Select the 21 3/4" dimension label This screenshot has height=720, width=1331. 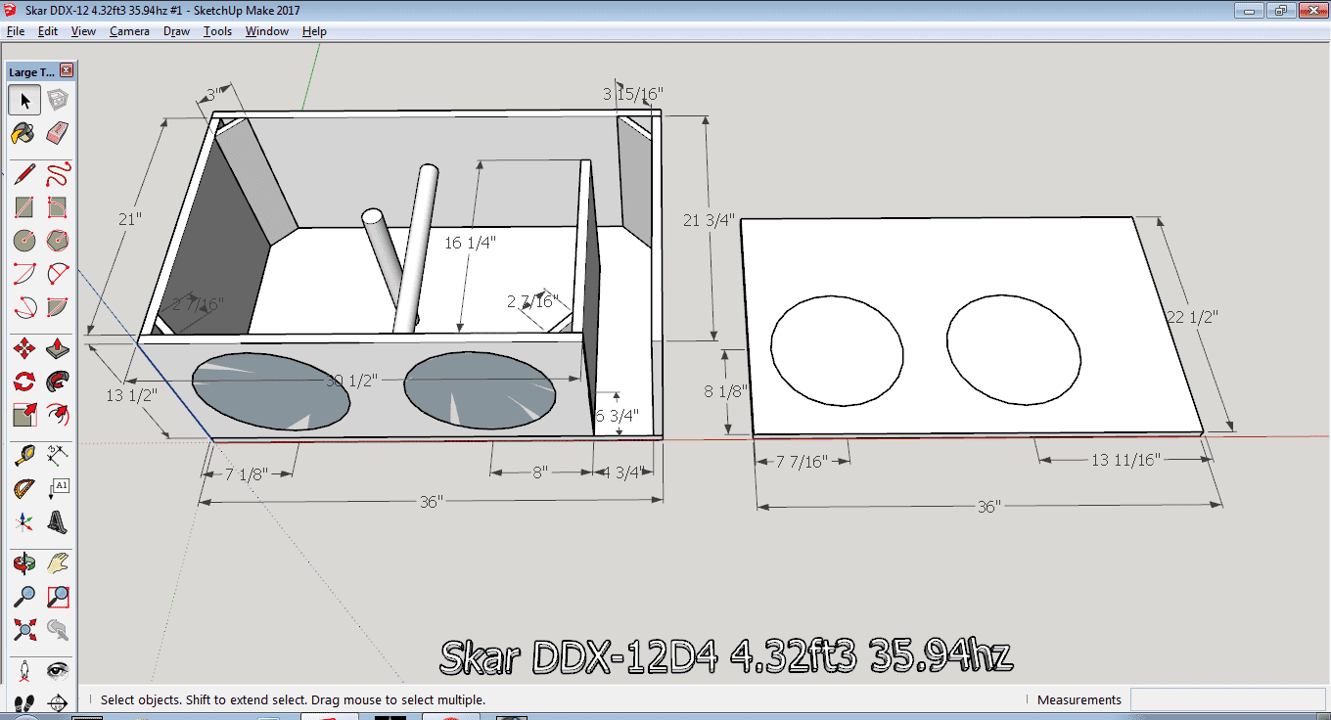point(709,221)
